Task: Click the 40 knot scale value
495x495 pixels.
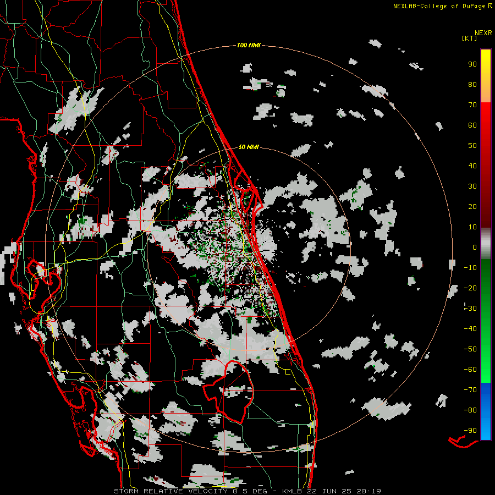Action: pyautogui.click(x=472, y=166)
